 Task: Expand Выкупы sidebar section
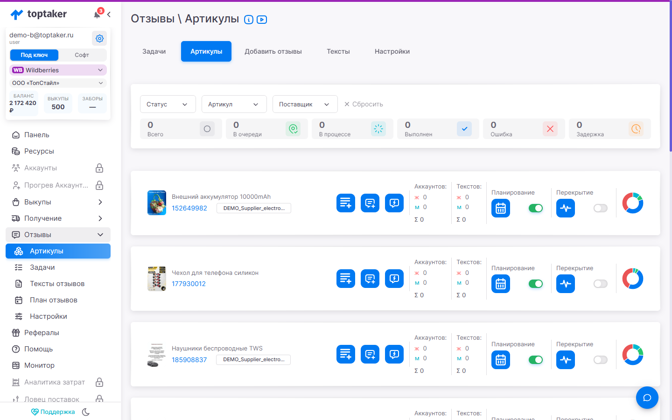[58, 202]
